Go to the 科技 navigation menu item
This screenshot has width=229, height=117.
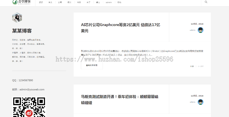point(79,2)
